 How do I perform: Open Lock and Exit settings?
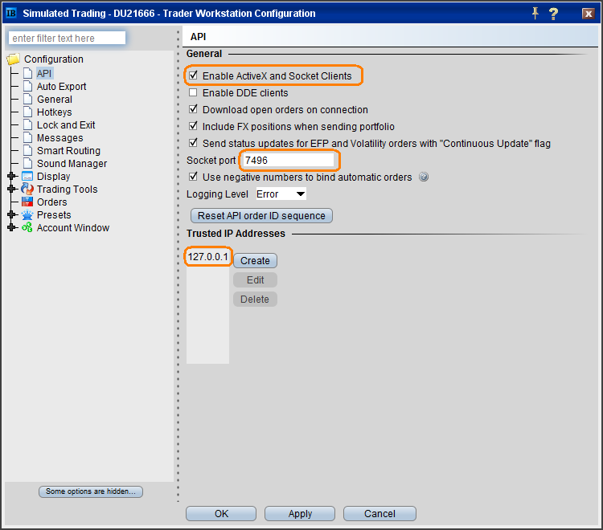point(66,124)
